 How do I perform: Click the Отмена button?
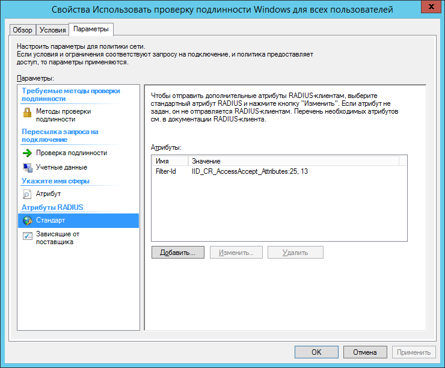click(x=365, y=352)
